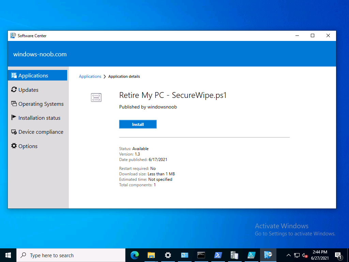
Task: Click the Total components: 1 text
Action: (x=137, y=185)
